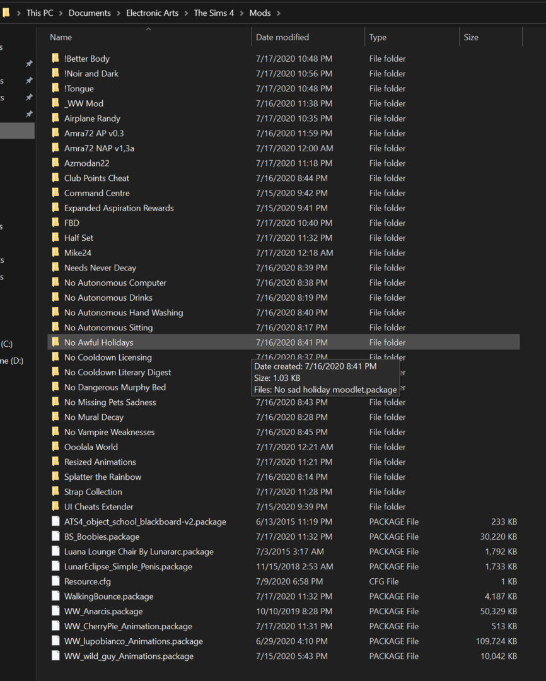The height and width of the screenshot is (681, 546).
Task: Select No Dangerous Murphy Bed folder
Action: tap(115, 387)
